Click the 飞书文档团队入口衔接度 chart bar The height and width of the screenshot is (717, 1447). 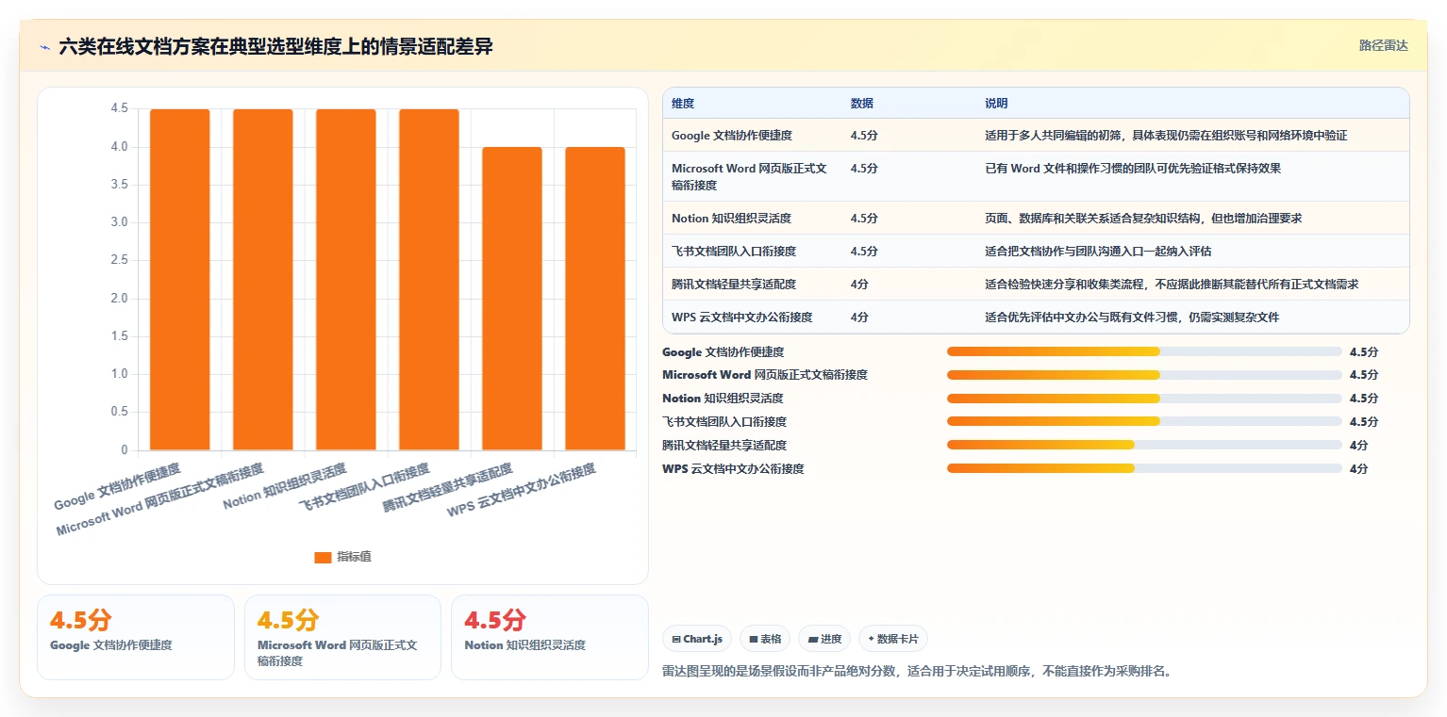click(429, 280)
